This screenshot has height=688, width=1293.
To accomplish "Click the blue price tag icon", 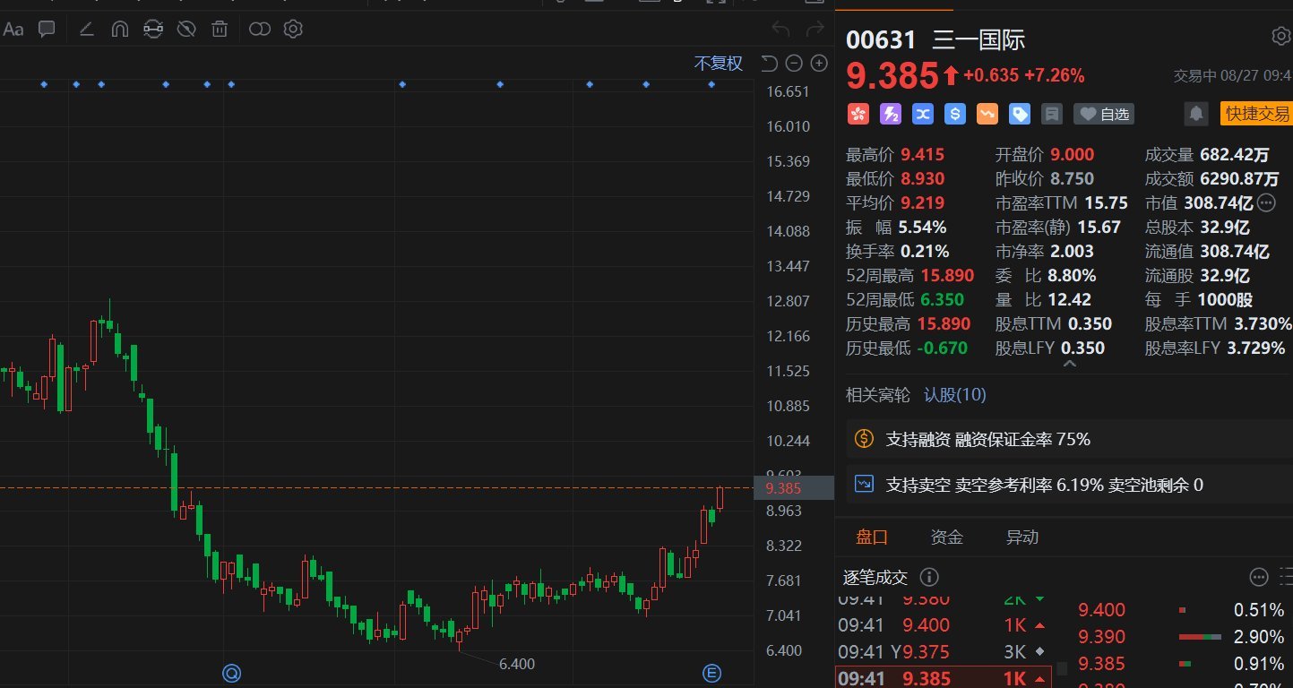I will point(1020,114).
